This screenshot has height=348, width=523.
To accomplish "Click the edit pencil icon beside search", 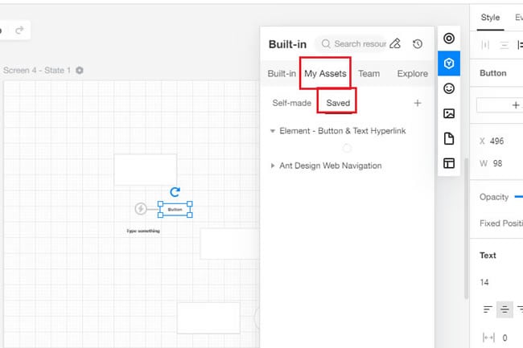I will tap(395, 43).
